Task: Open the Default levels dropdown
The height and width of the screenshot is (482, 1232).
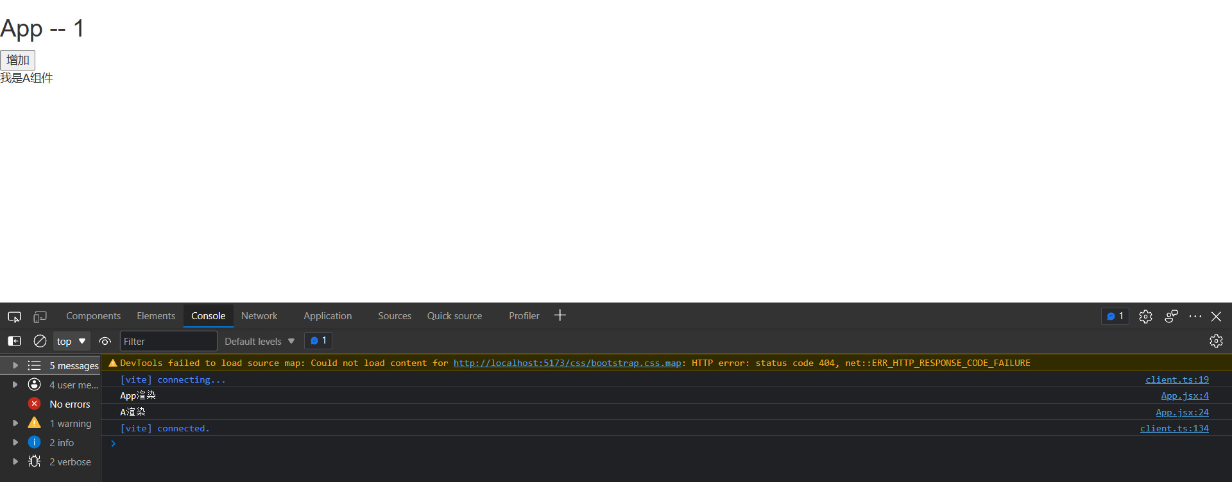Action: pos(259,342)
